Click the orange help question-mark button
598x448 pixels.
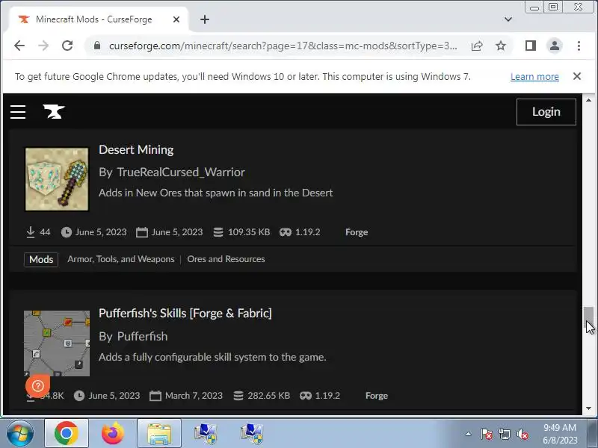(x=38, y=385)
